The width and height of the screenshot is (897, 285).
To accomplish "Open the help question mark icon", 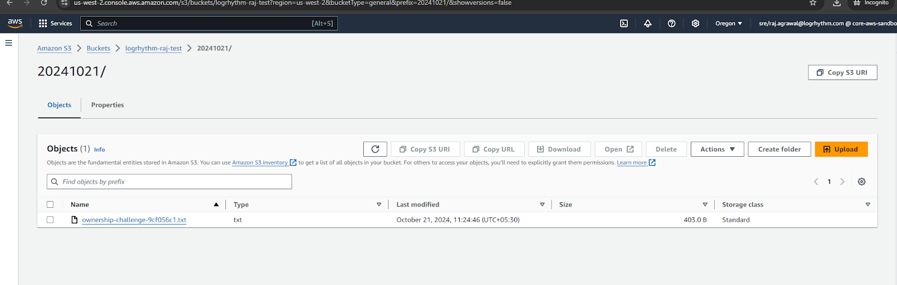I will click(x=672, y=24).
